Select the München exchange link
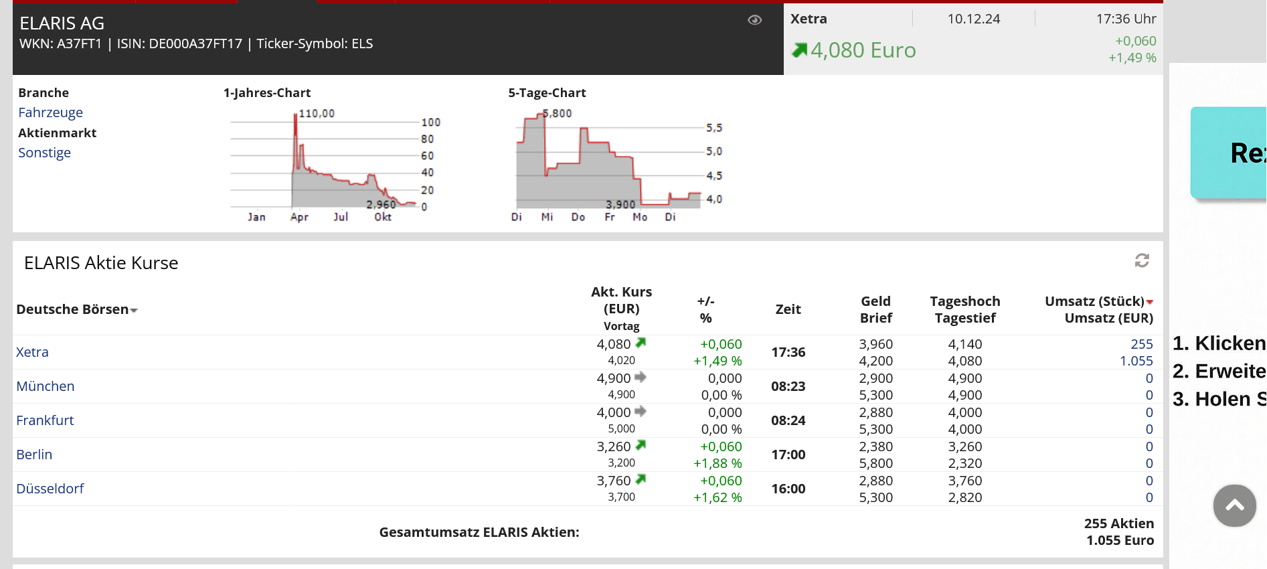1267x569 pixels. (x=45, y=386)
